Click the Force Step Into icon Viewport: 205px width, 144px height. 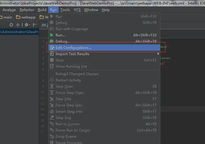52,105
